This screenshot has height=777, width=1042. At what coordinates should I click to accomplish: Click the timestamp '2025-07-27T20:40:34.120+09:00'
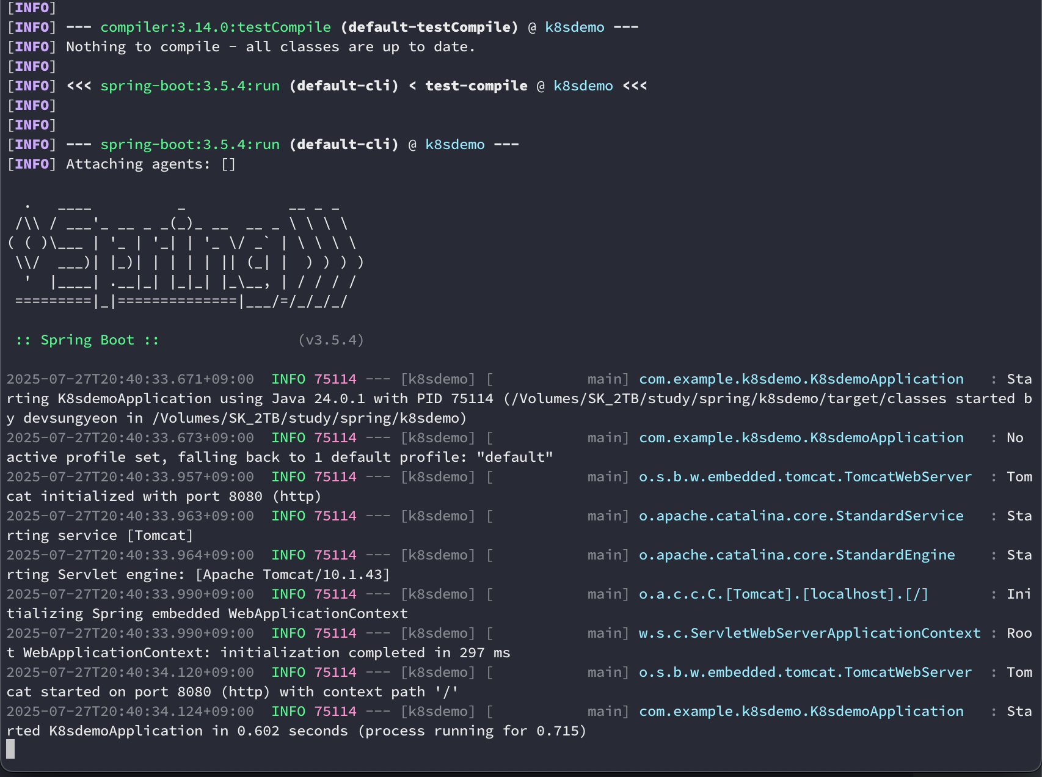[130, 673]
